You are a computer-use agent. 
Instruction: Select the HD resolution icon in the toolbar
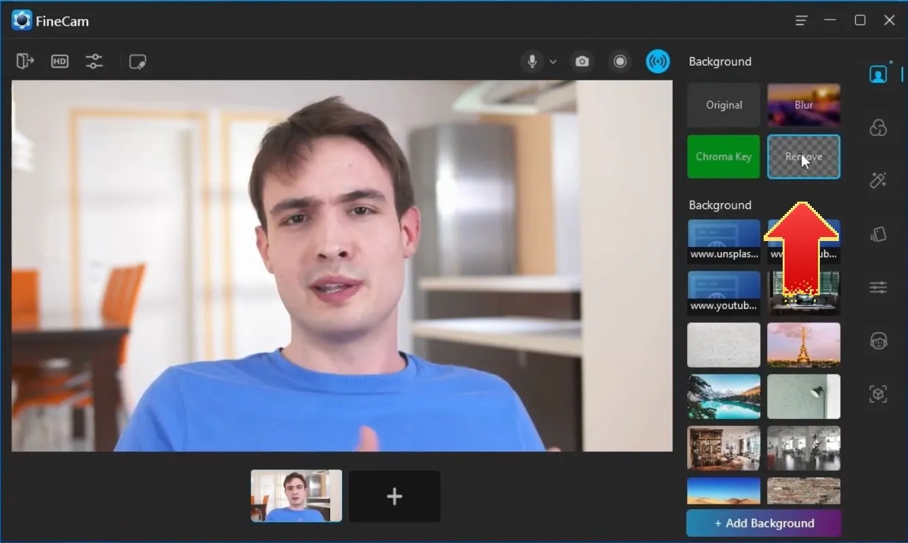[60, 62]
